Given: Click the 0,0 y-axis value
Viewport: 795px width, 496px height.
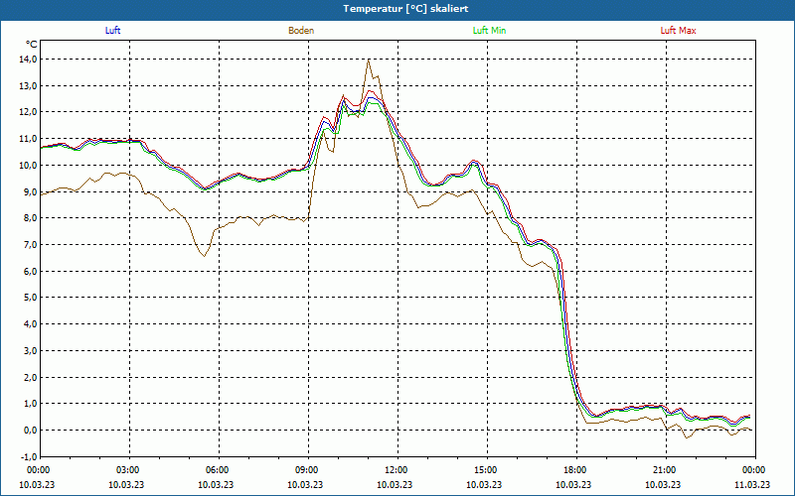Looking at the screenshot, I should click(31, 431).
